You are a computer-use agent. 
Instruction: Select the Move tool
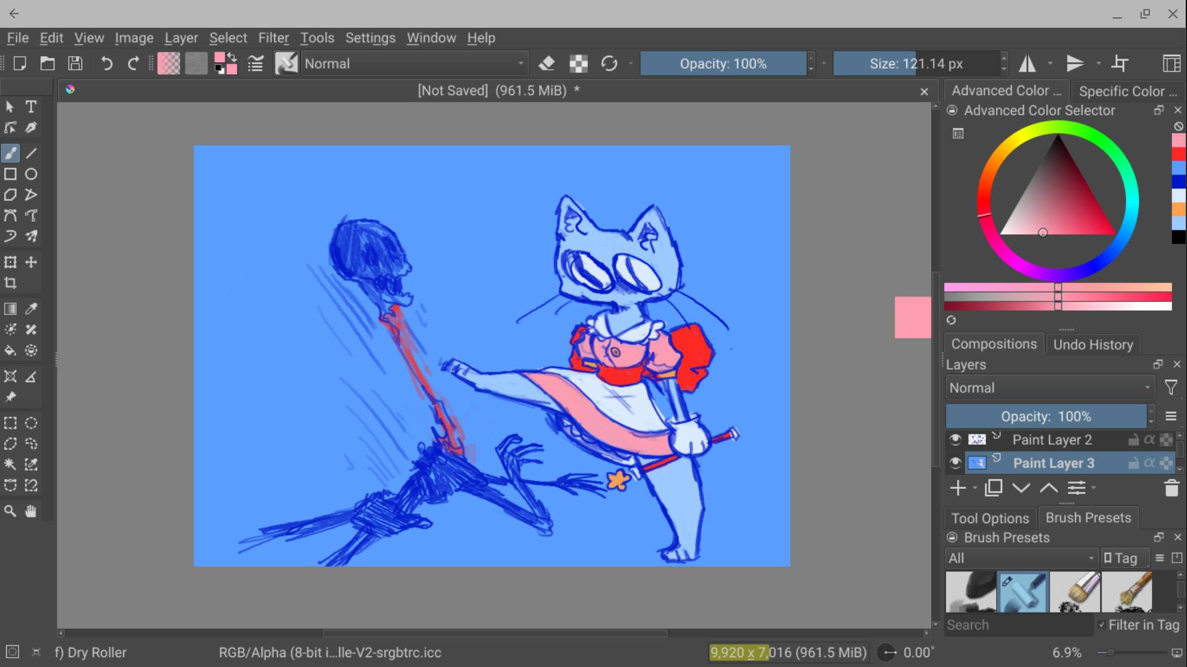coord(31,262)
